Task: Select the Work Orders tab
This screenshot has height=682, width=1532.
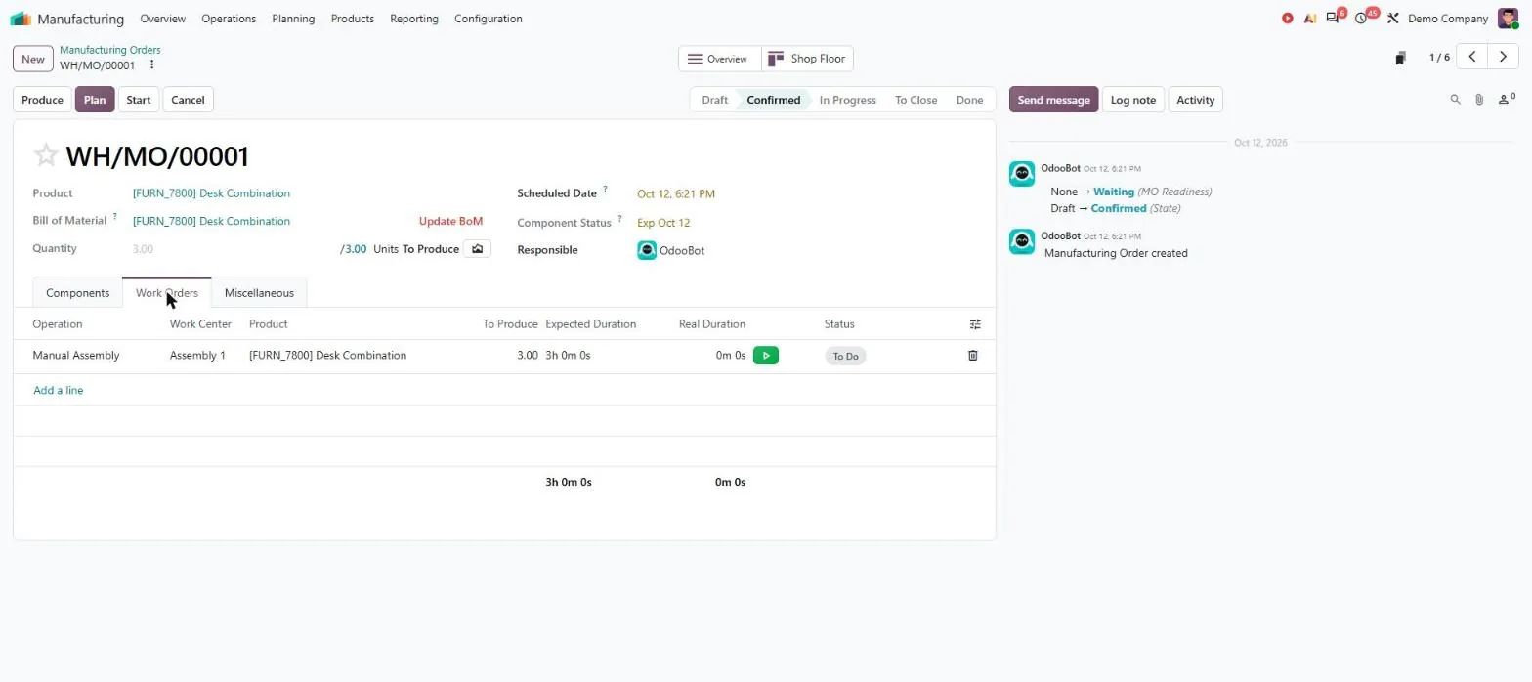Action: [x=167, y=293]
